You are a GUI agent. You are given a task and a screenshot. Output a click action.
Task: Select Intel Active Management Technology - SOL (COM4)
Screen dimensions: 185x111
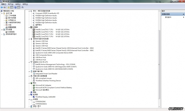point(55,64)
